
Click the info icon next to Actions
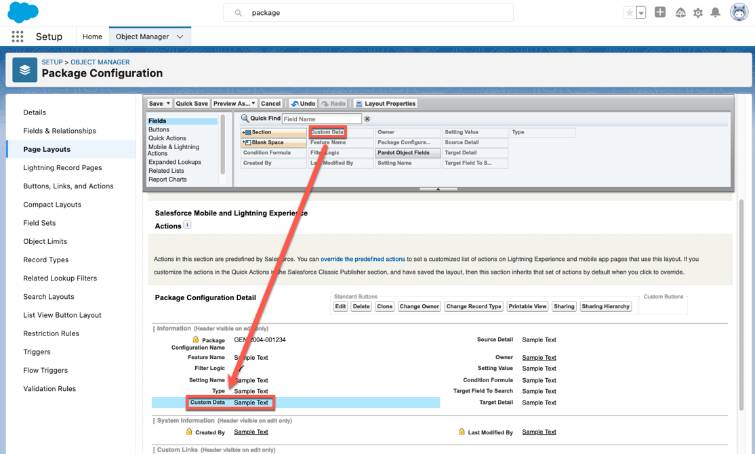point(188,225)
